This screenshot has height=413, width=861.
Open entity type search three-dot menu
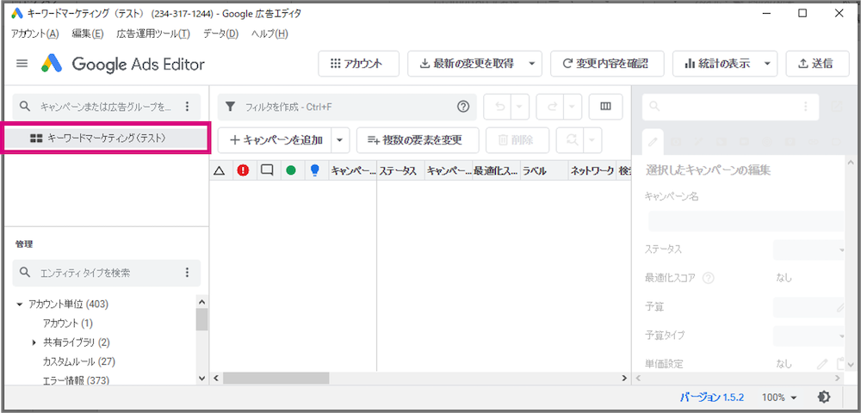pos(187,272)
